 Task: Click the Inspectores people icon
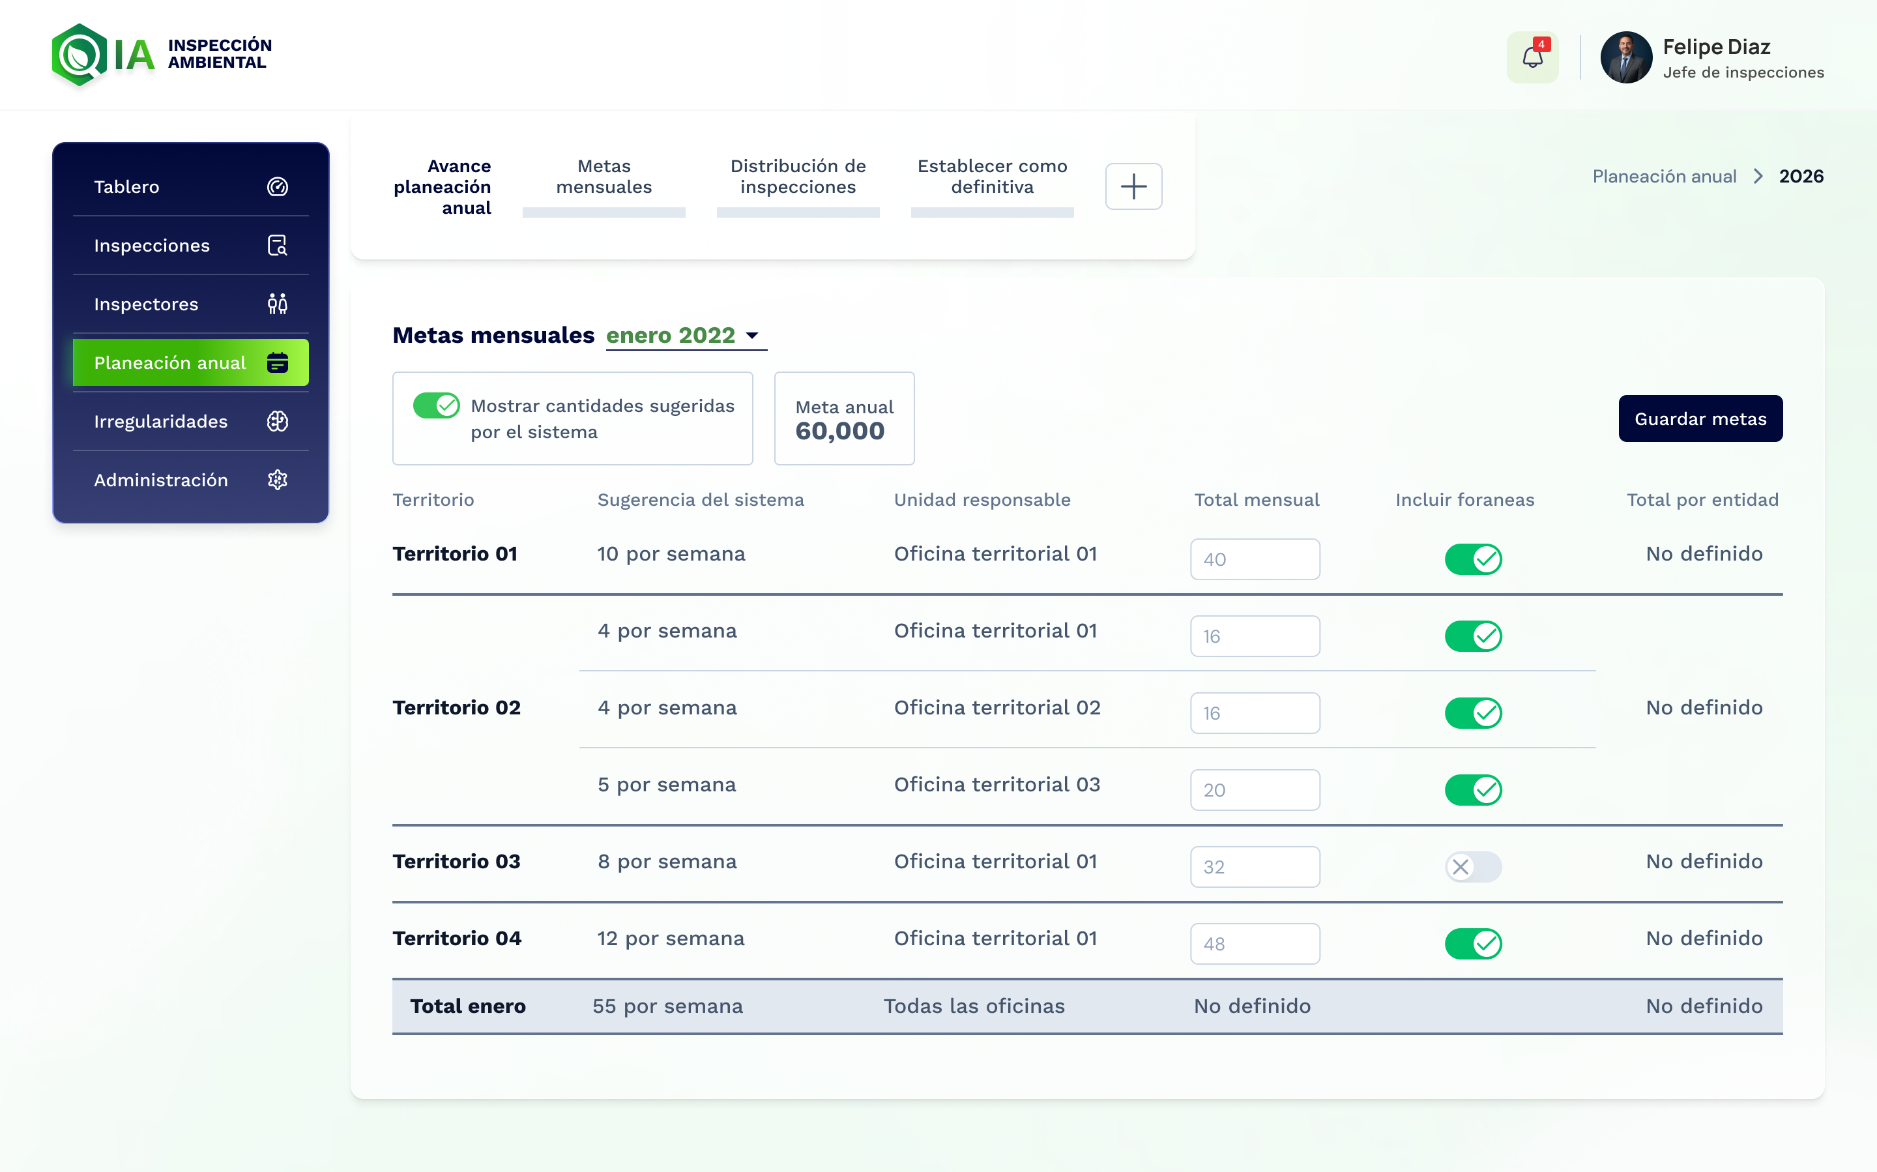[x=278, y=304]
